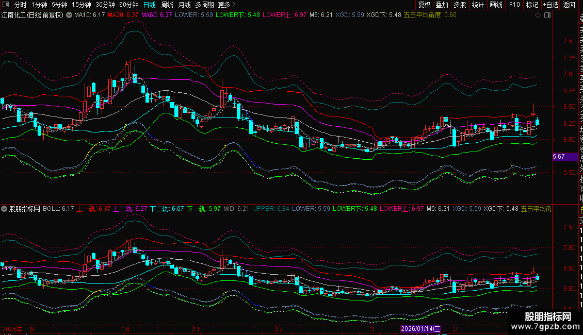583x335 pixels.
Task: Click the 五日平均角度: 0.60 label
Action: 430,15
